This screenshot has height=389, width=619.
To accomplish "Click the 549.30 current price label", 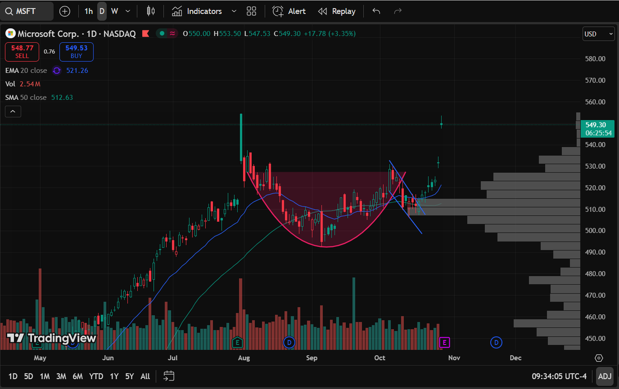I will 597,128.
